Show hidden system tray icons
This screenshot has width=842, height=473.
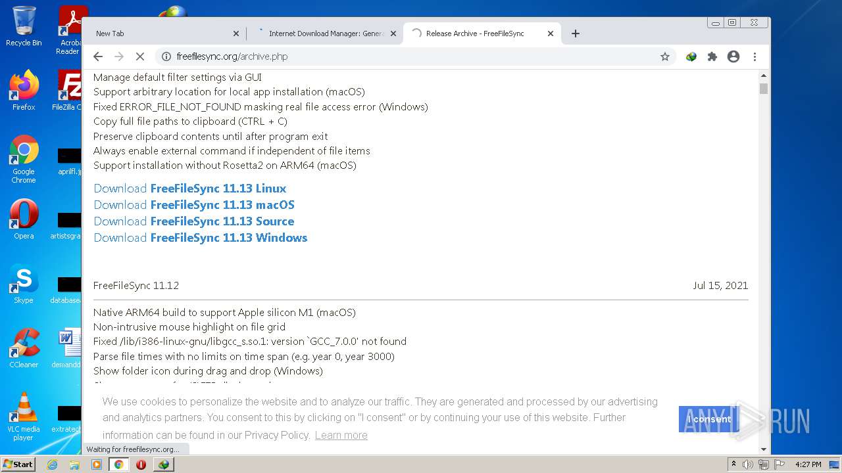coord(733,464)
